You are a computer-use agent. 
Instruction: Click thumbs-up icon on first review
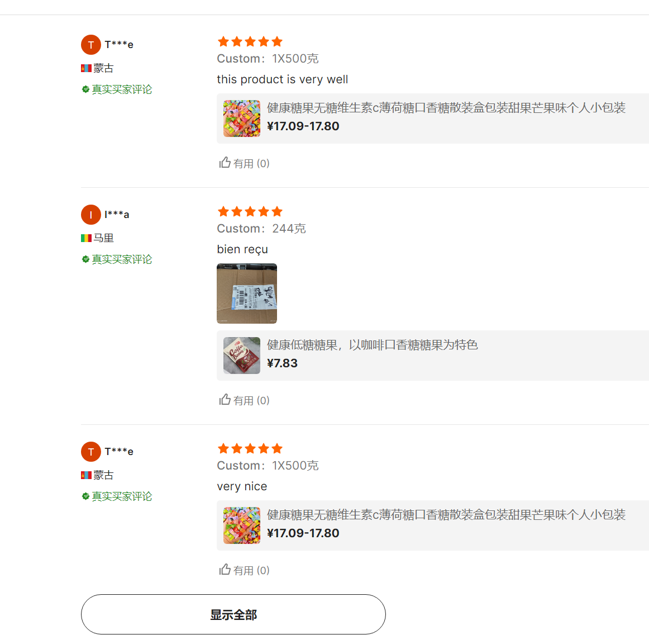(x=225, y=163)
